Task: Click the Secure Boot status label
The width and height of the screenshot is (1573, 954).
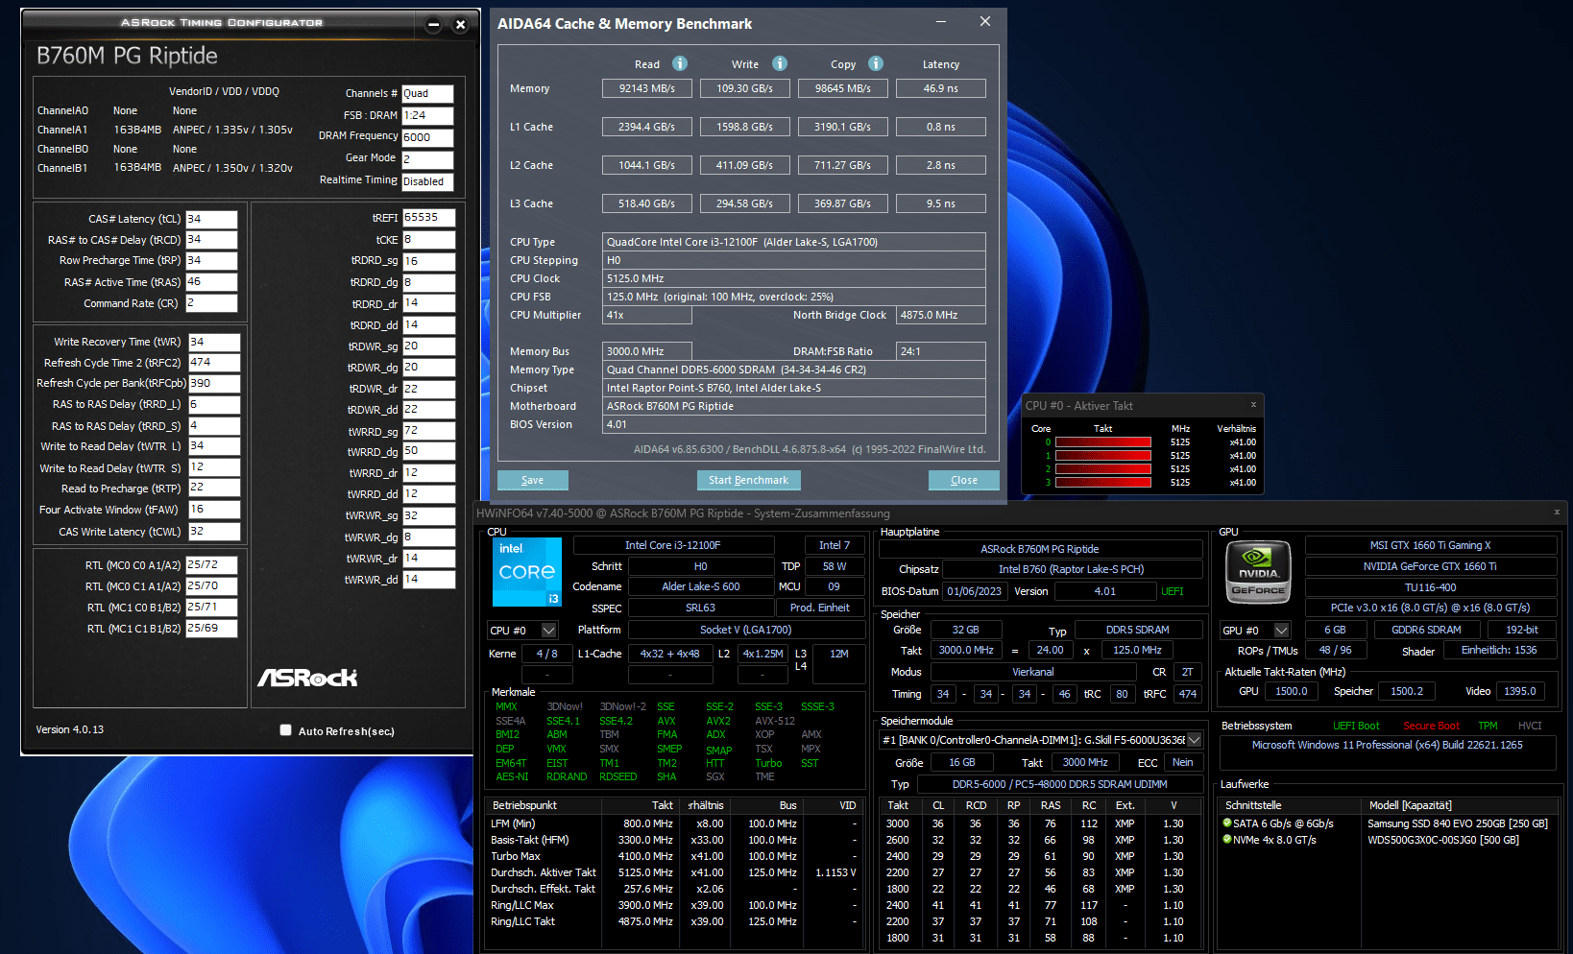Action: click(1431, 726)
